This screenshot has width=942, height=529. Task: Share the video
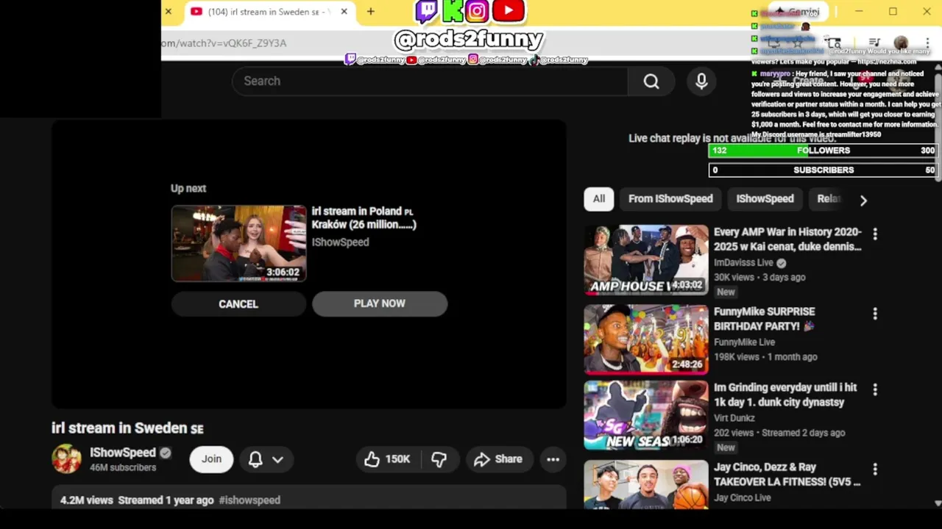(x=498, y=459)
